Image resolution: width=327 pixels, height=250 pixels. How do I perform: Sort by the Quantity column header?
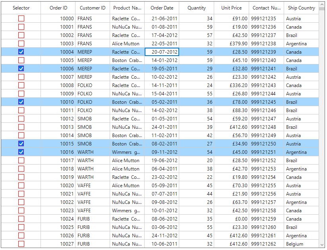[x=196, y=8]
